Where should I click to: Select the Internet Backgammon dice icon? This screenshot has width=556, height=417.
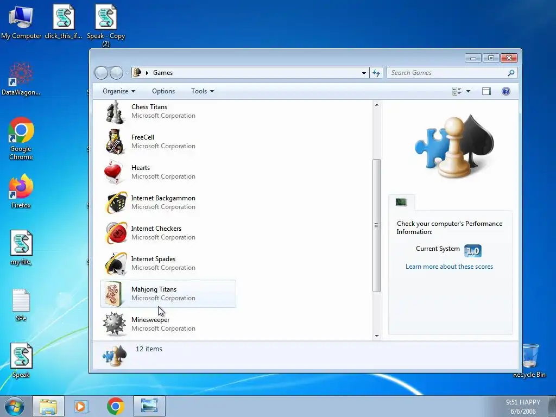(x=116, y=203)
